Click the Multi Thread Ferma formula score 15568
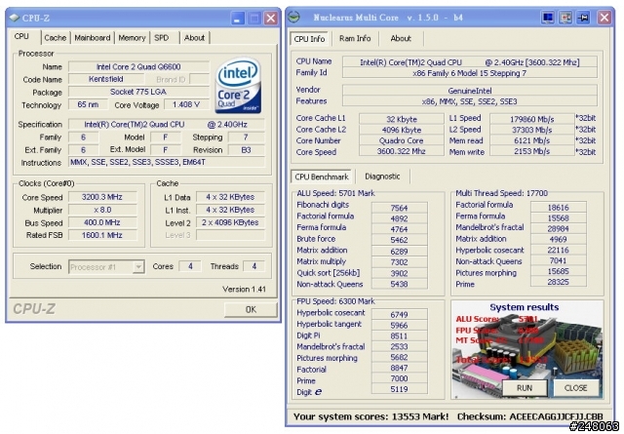The width and height of the screenshot is (624, 434). tap(558, 218)
